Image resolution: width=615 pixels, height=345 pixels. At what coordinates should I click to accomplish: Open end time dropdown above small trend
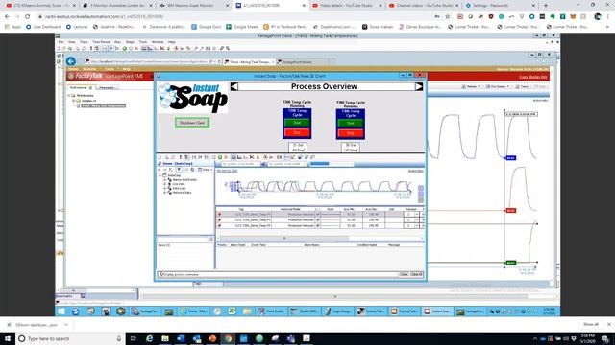(x=305, y=164)
